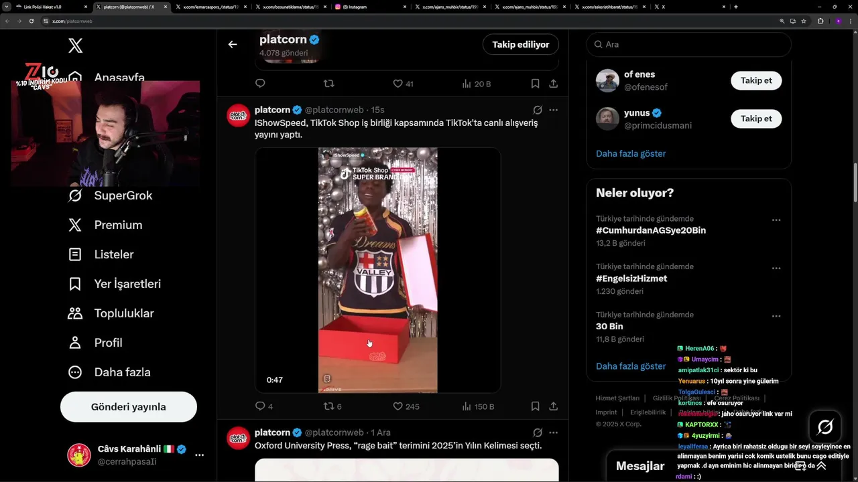
Task: Switch to lemarcaspors status tab
Action: pyautogui.click(x=212, y=7)
